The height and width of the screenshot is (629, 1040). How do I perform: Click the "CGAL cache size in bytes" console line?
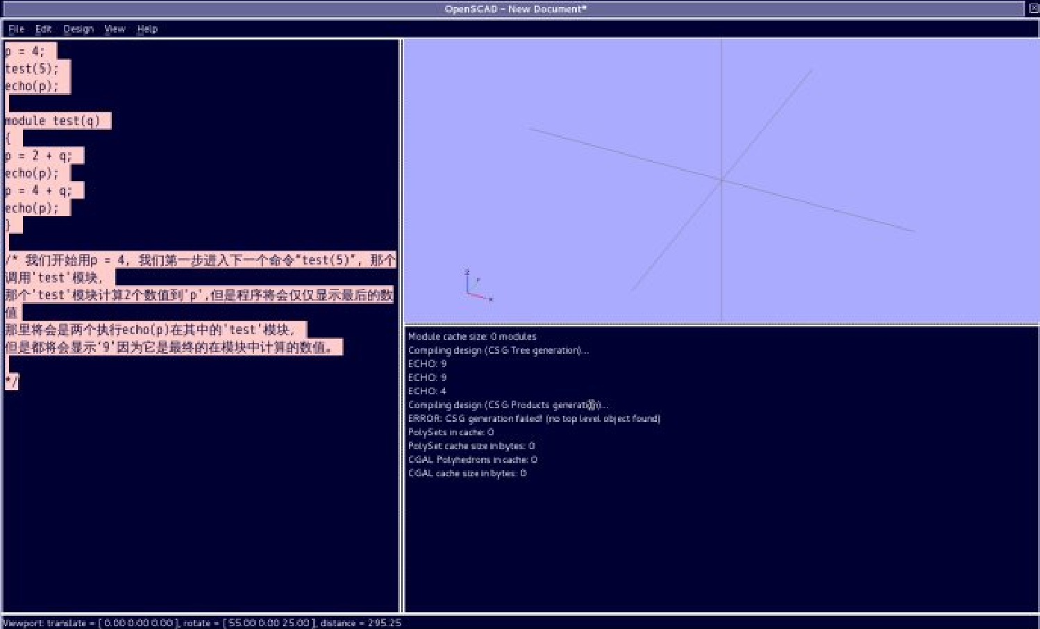click(x=467, y=473)
